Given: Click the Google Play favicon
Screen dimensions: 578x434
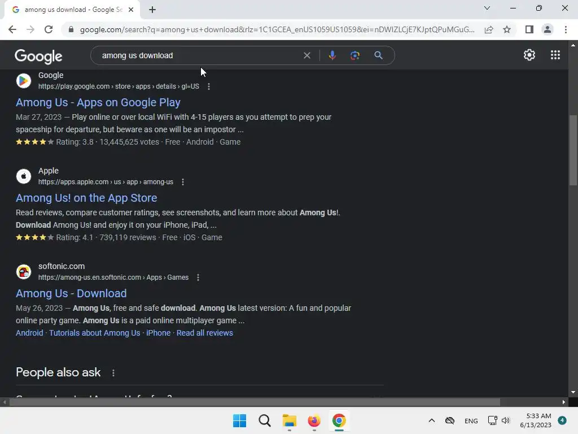Looking at the screenshot, I should 24,80.
